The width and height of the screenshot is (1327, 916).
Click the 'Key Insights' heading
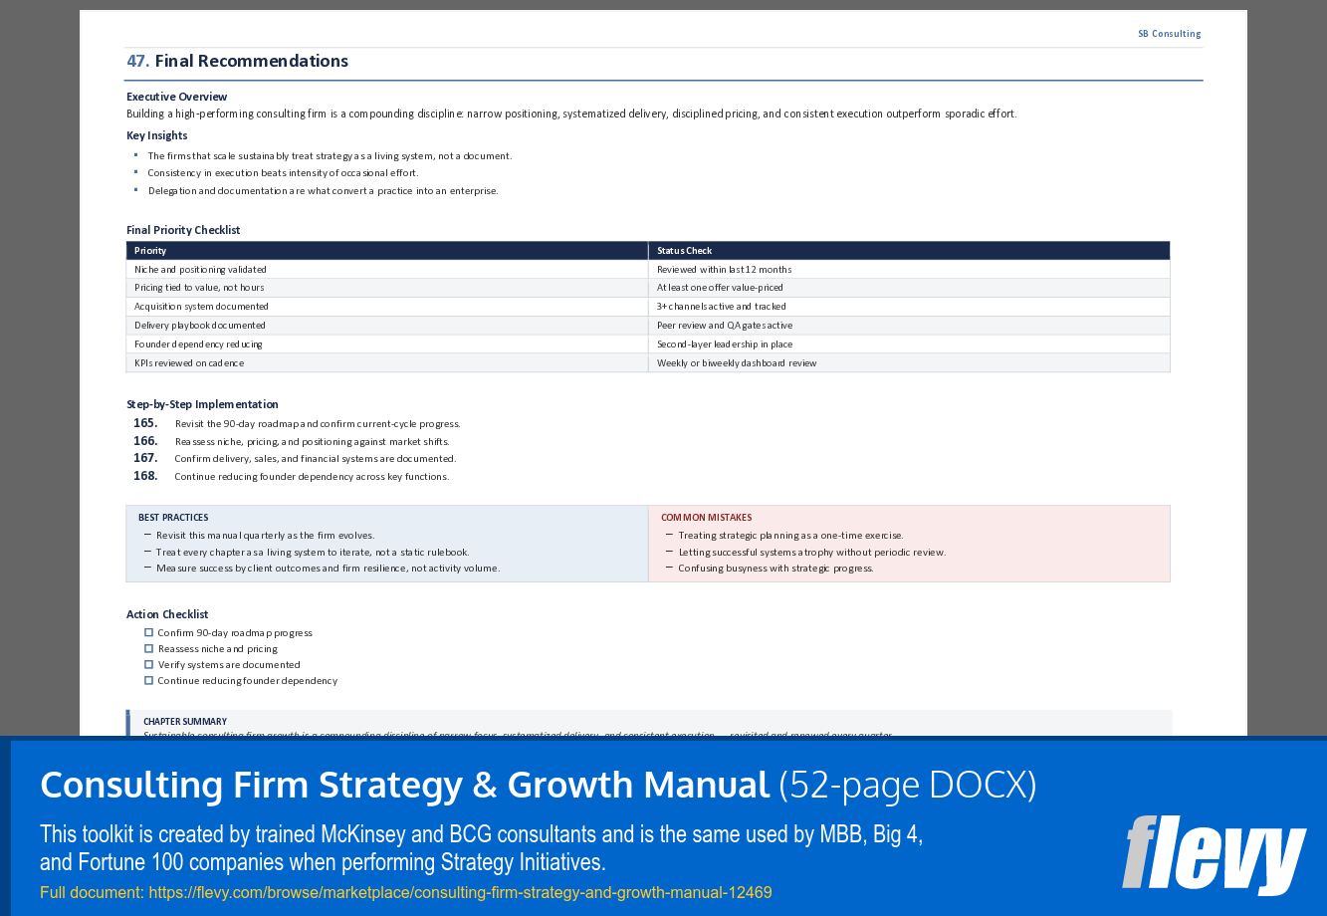point(156,135)
